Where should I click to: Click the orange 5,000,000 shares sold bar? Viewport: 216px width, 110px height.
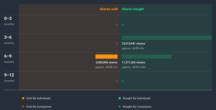point(107,57)
